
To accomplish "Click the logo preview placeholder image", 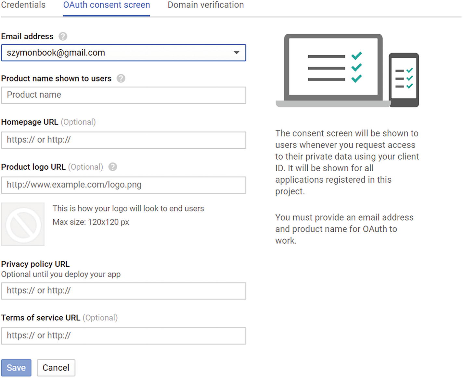I will 23,224.
